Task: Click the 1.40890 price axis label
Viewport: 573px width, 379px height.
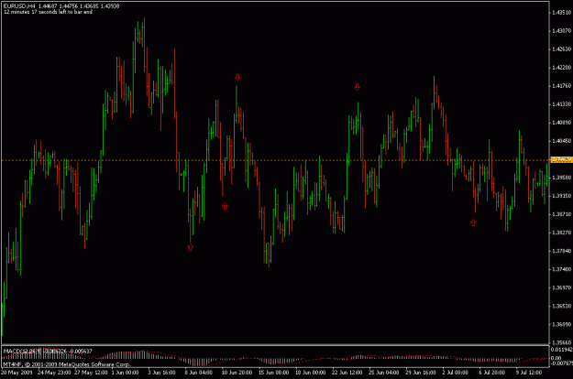Action: coord(562,123)
